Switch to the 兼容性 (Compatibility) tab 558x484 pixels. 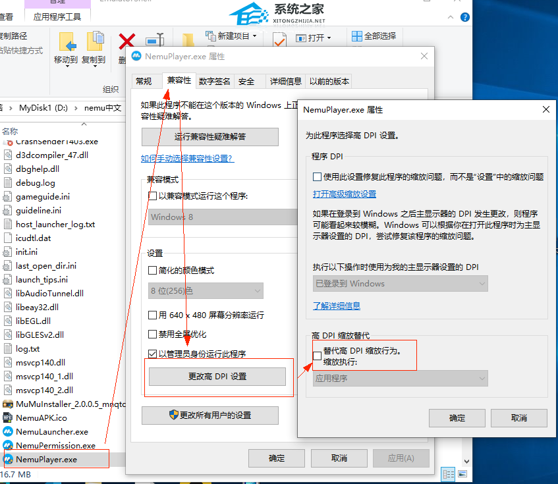coord(179,80)
